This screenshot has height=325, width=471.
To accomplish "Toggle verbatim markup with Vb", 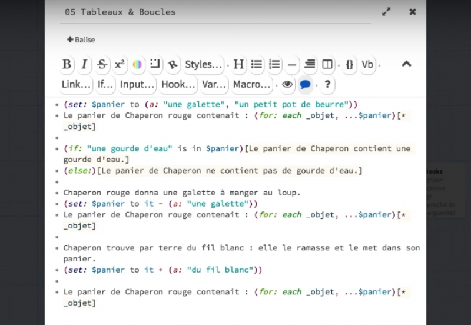I will tap(367, 65).
